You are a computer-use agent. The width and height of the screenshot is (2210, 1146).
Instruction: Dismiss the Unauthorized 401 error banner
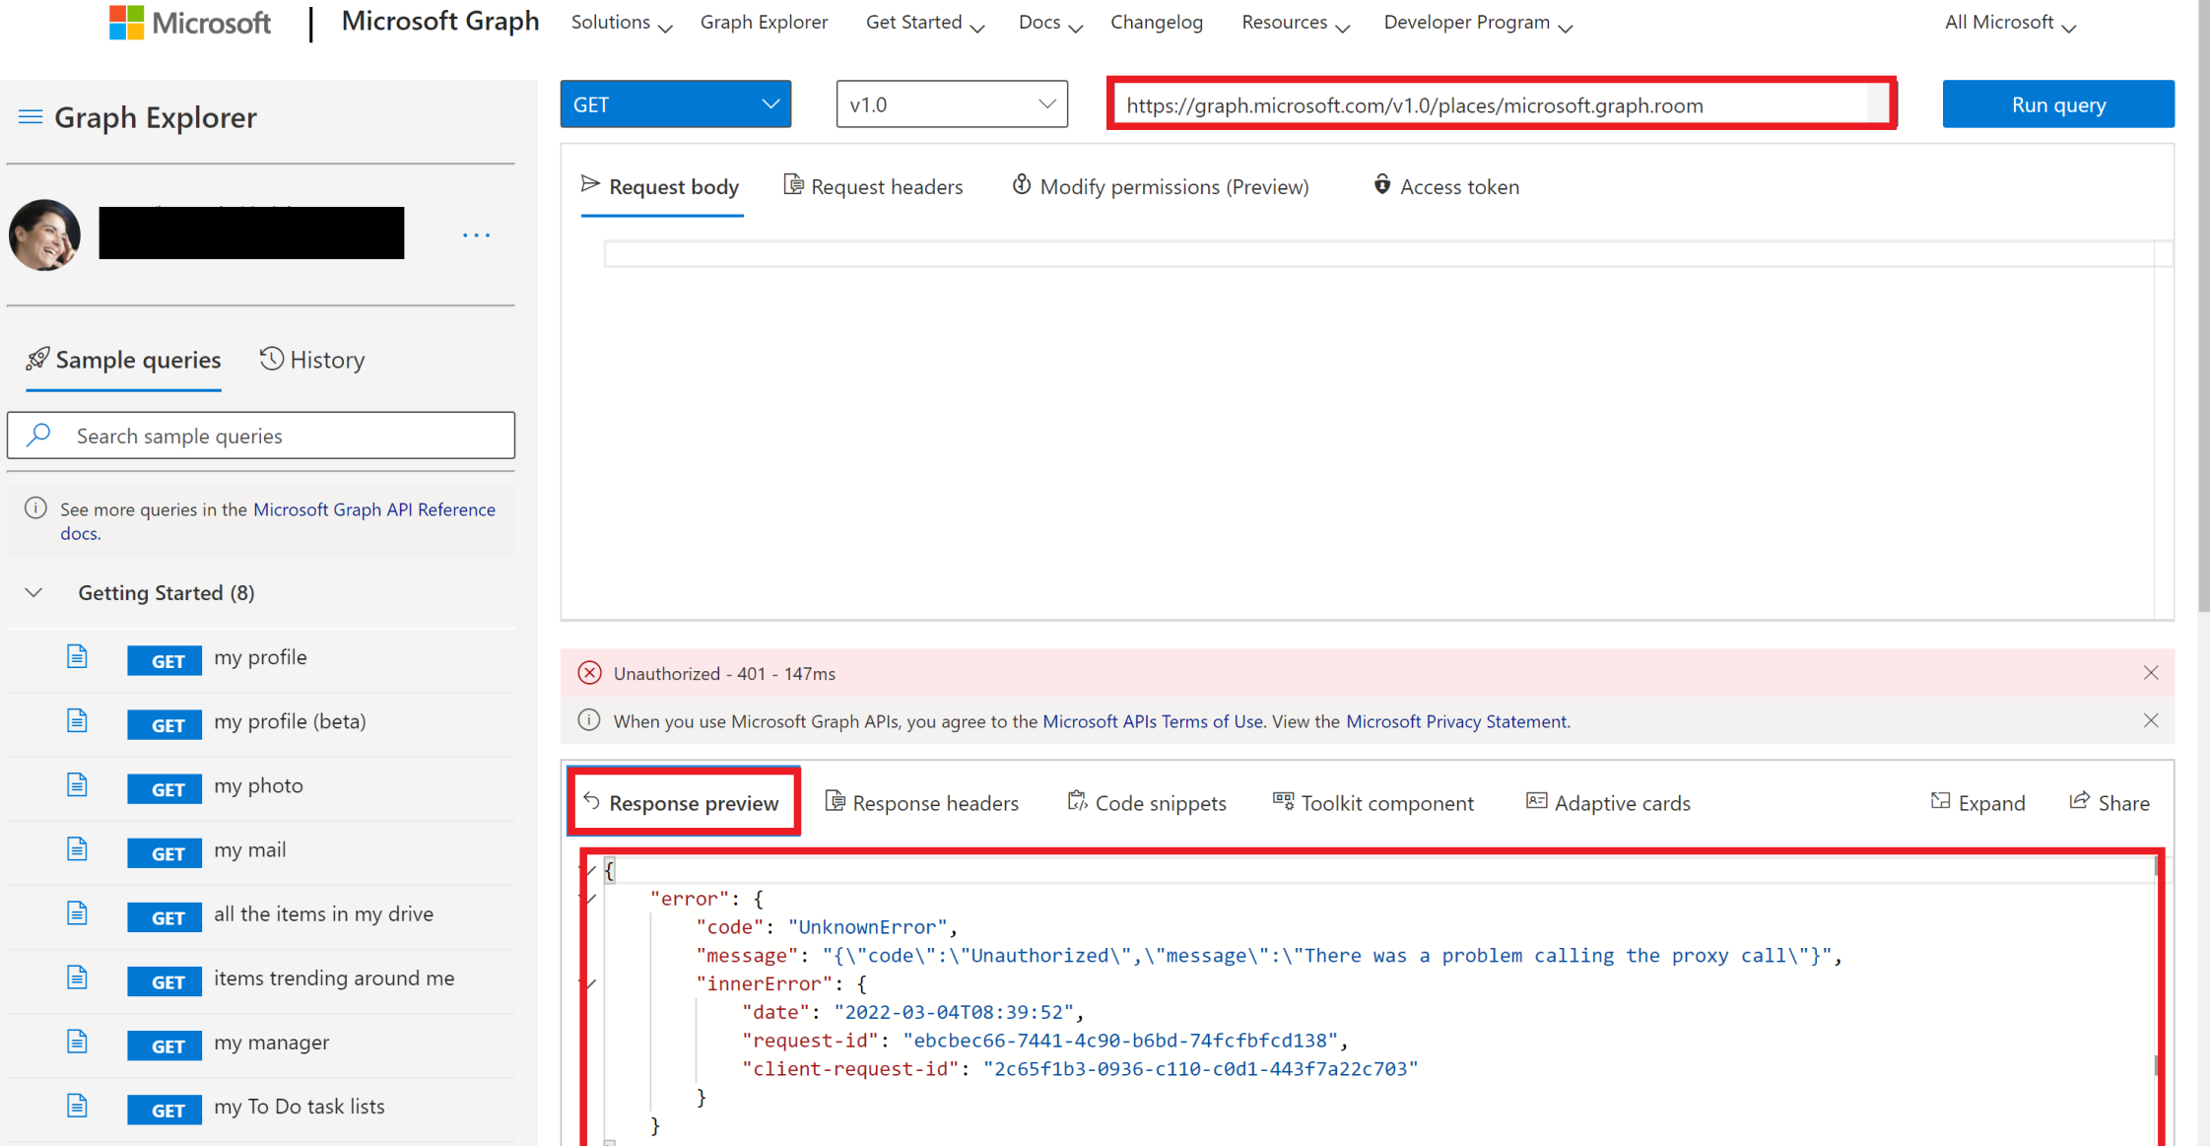tap(2151, 672)
